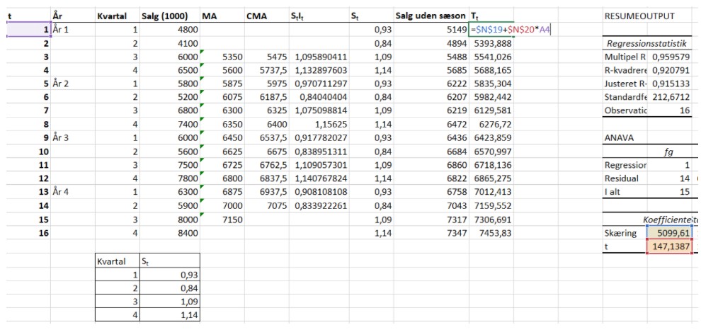Click cell with 0,833922261
The width and height of the screenshot is (701, 330).
coord(319,205)
